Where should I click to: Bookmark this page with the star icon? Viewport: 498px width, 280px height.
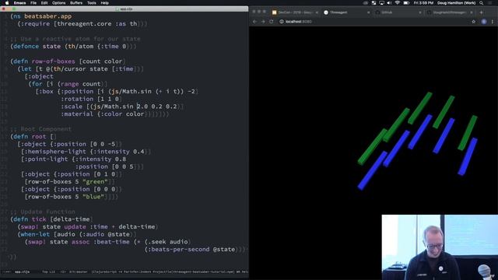tap(474, 22)
